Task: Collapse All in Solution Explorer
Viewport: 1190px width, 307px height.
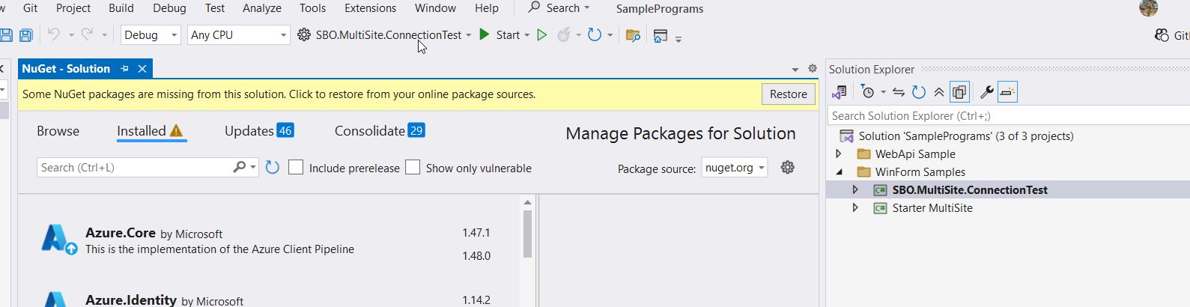Action: (939, 92)
